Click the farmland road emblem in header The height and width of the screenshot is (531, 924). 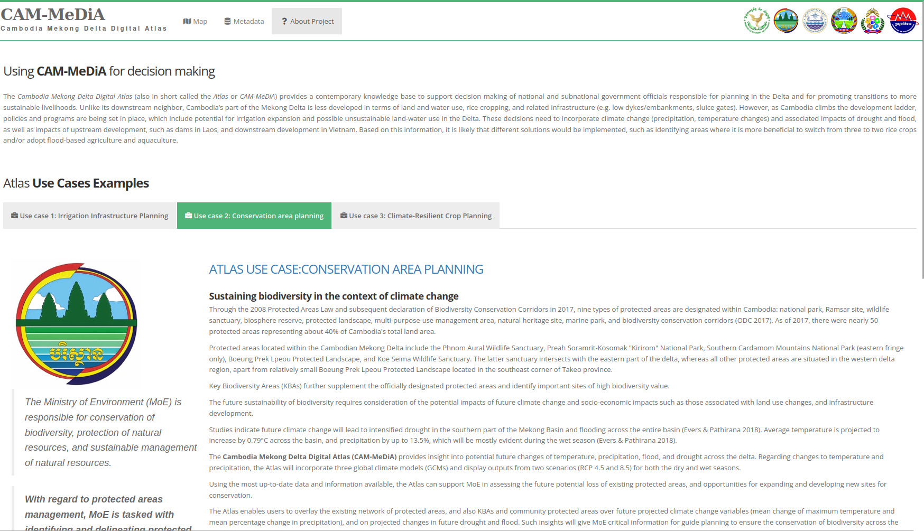[844, 21]
